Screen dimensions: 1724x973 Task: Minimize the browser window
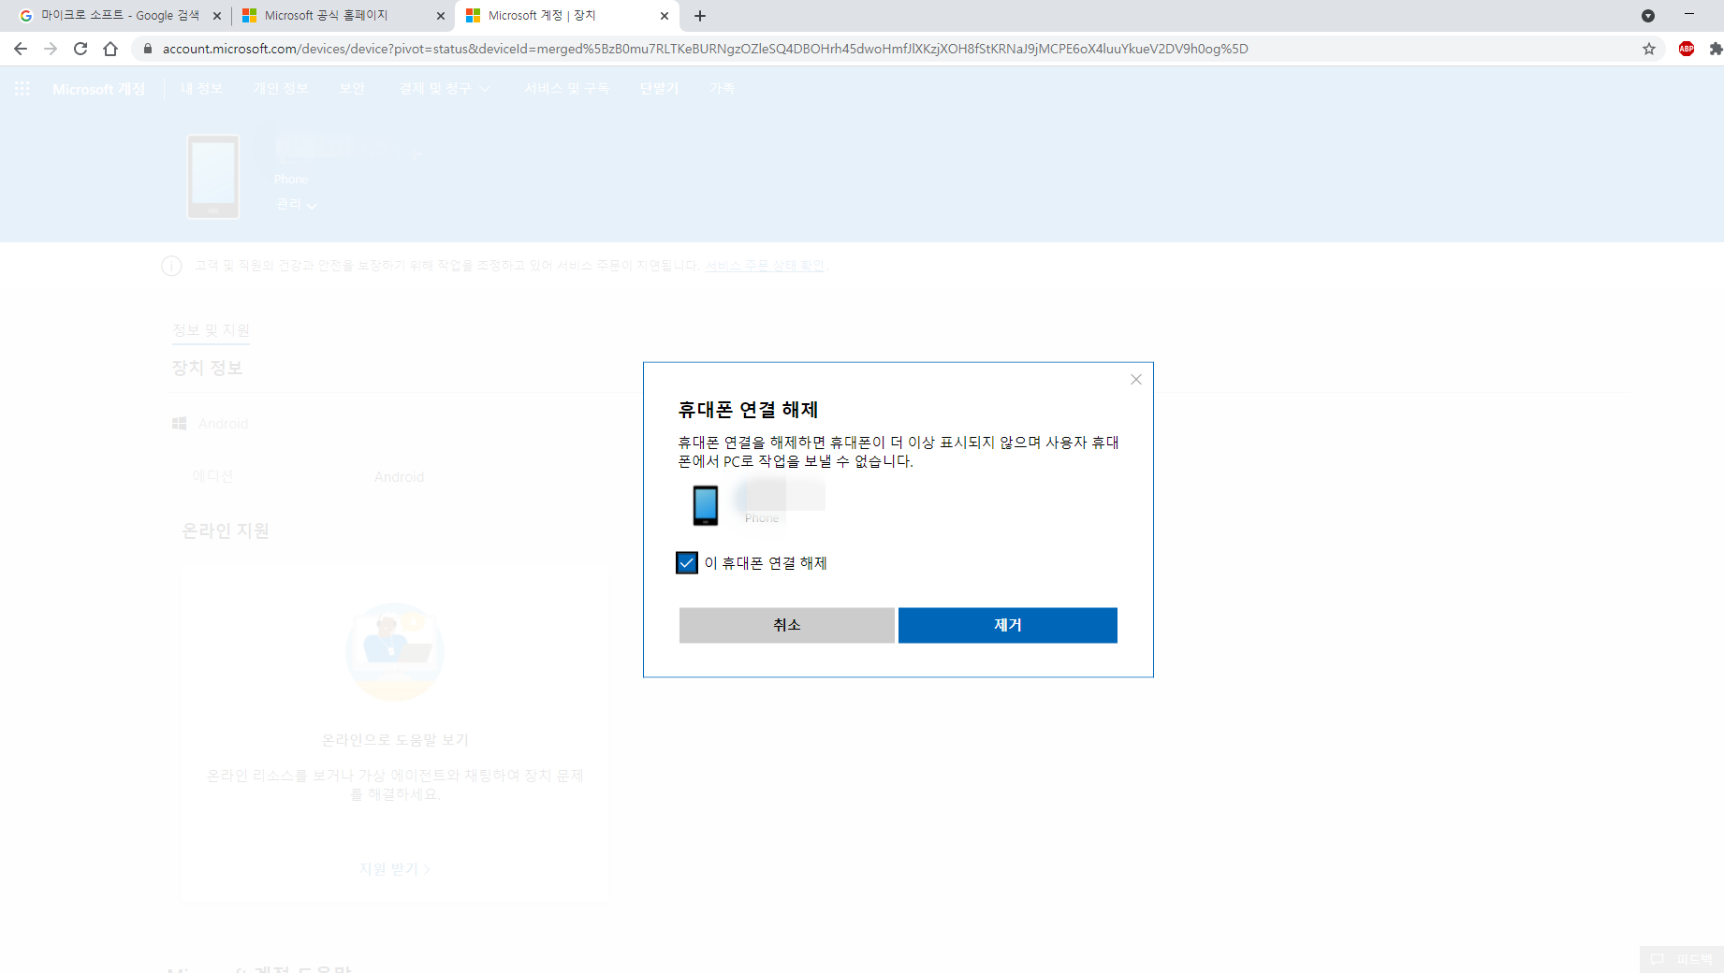[x=1689, y=14]
